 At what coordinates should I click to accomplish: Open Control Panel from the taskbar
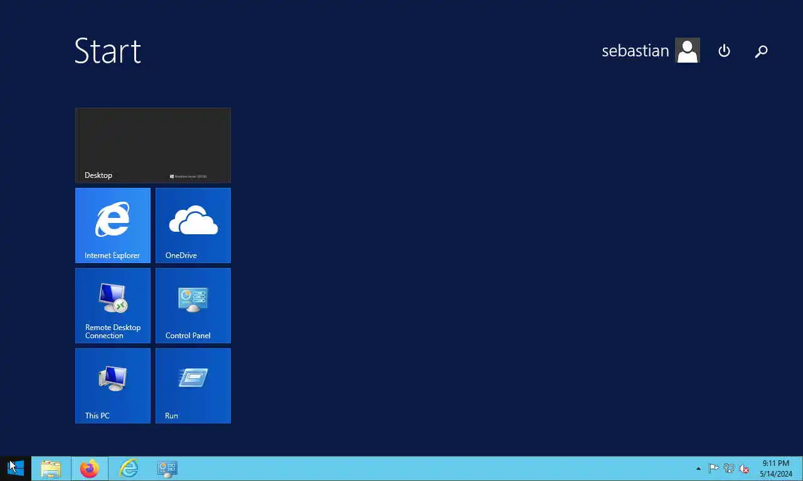[x=168, y=468]
